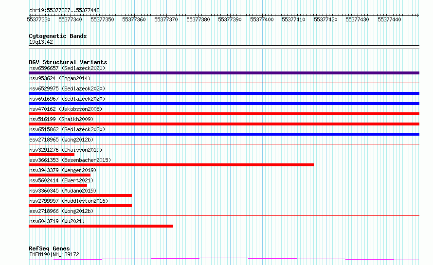Open variant nsv5602414 (Ebert2021) label
Viewport: 433px width, 265px height.
coord(61,180)
